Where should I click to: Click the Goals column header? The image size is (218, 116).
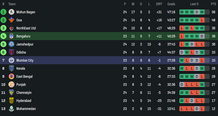pyautogui.click(x=171, y=4)
